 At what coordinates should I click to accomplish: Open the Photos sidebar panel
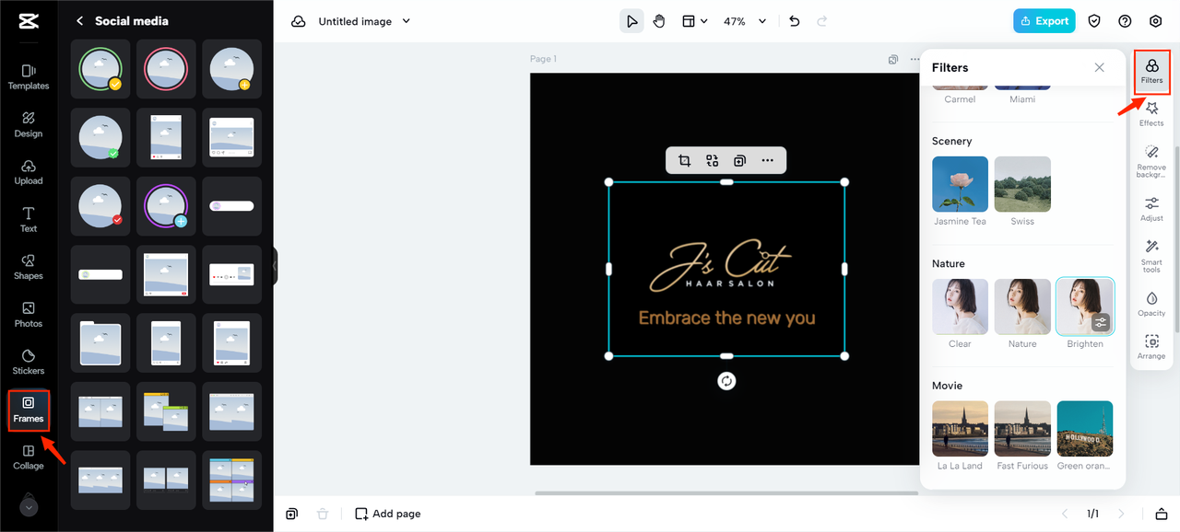pyautogui.click(x=29, y=315)
